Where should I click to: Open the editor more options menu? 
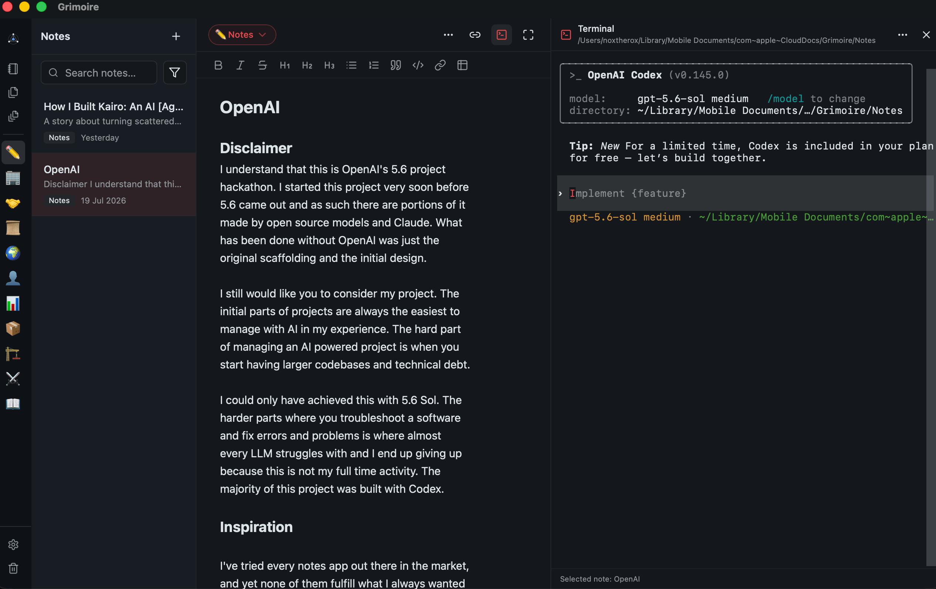(x=448, y=35)
